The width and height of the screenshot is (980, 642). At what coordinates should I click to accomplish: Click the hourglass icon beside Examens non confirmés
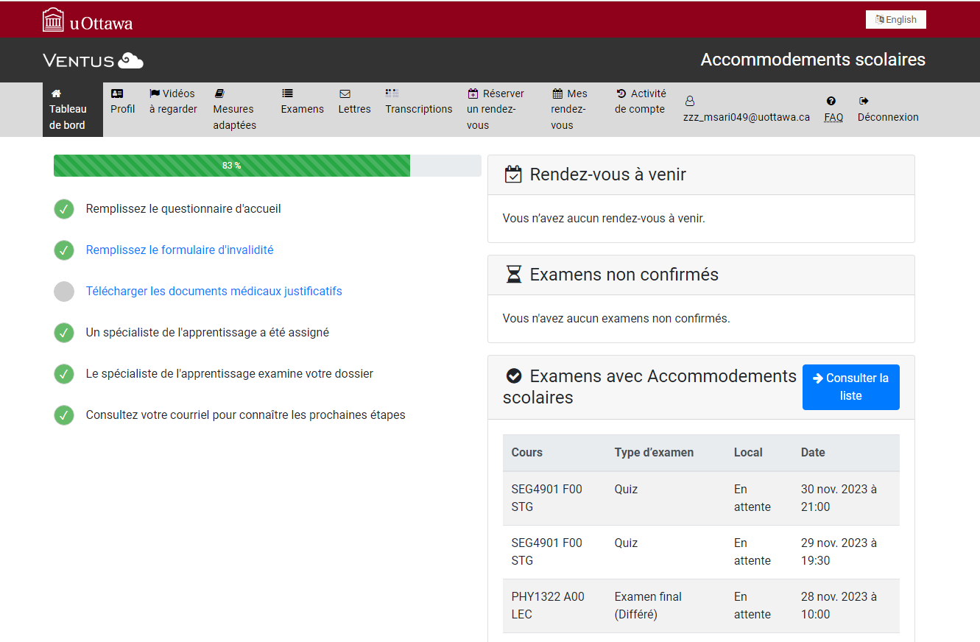[x=513, y=275]
